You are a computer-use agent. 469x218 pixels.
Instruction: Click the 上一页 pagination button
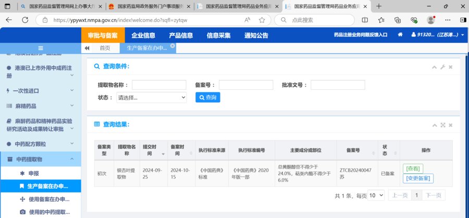click(x=400, y=195)
